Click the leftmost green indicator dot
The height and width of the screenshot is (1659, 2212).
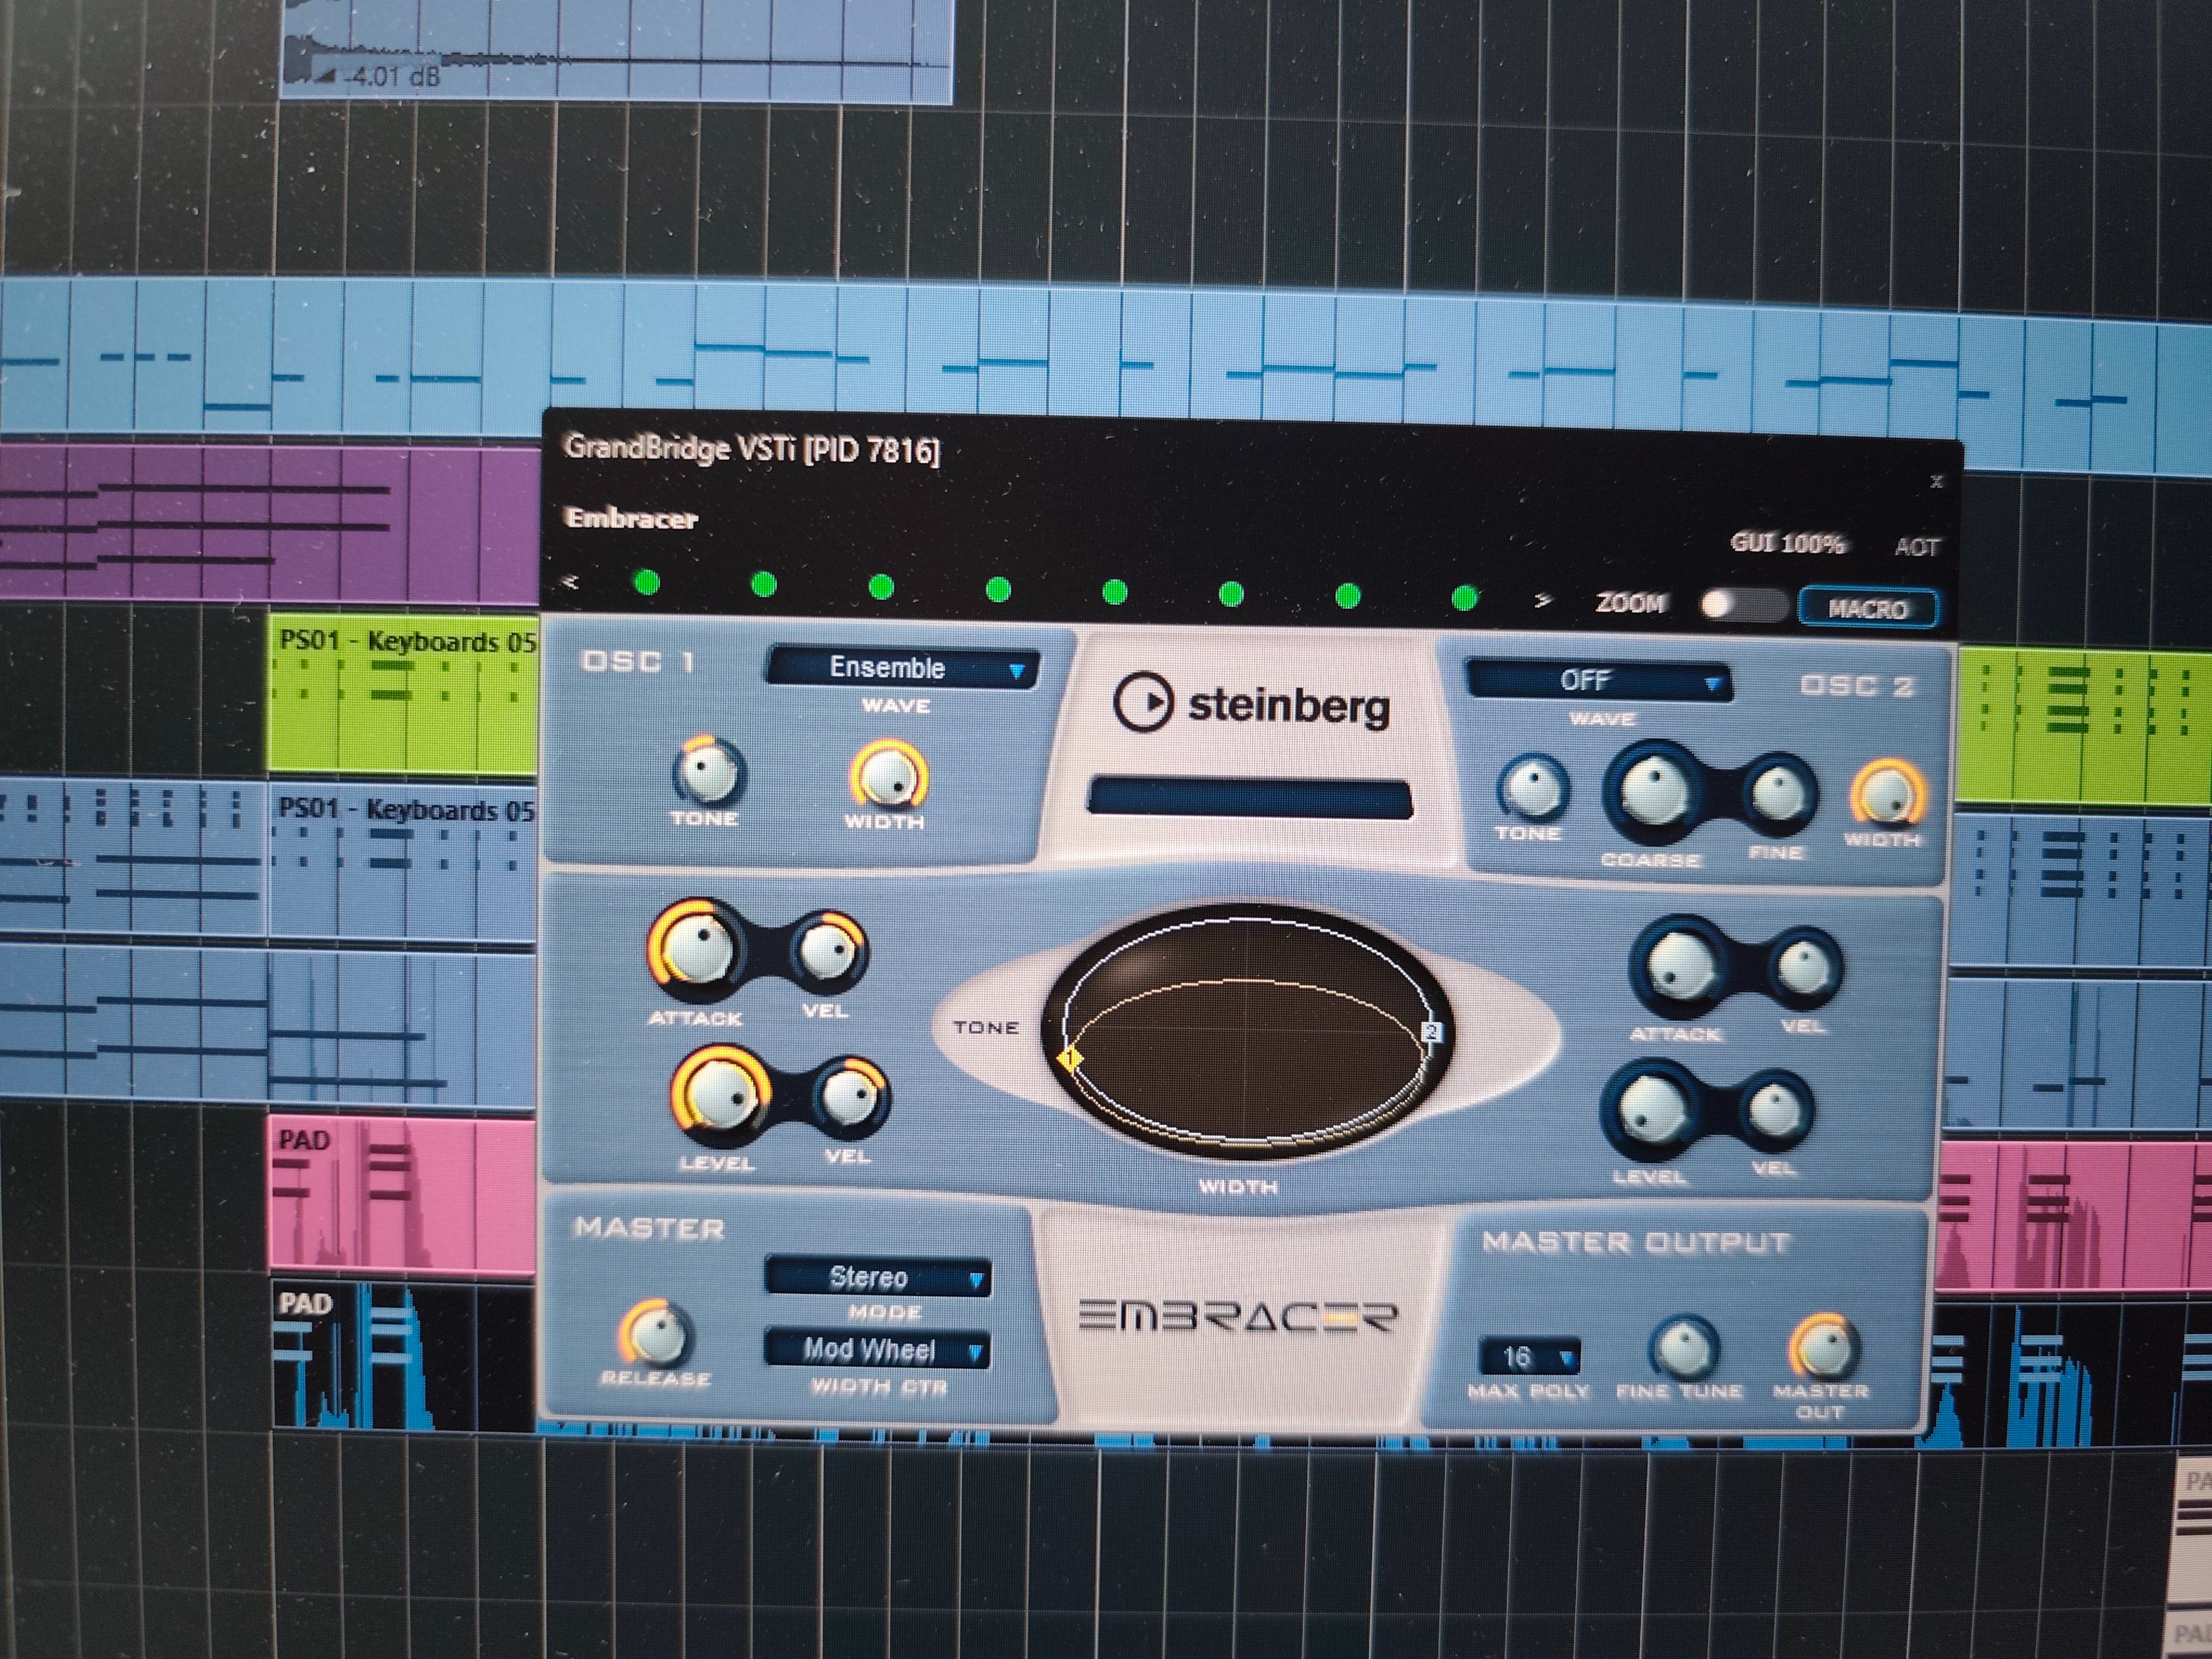tap(647, 583)
